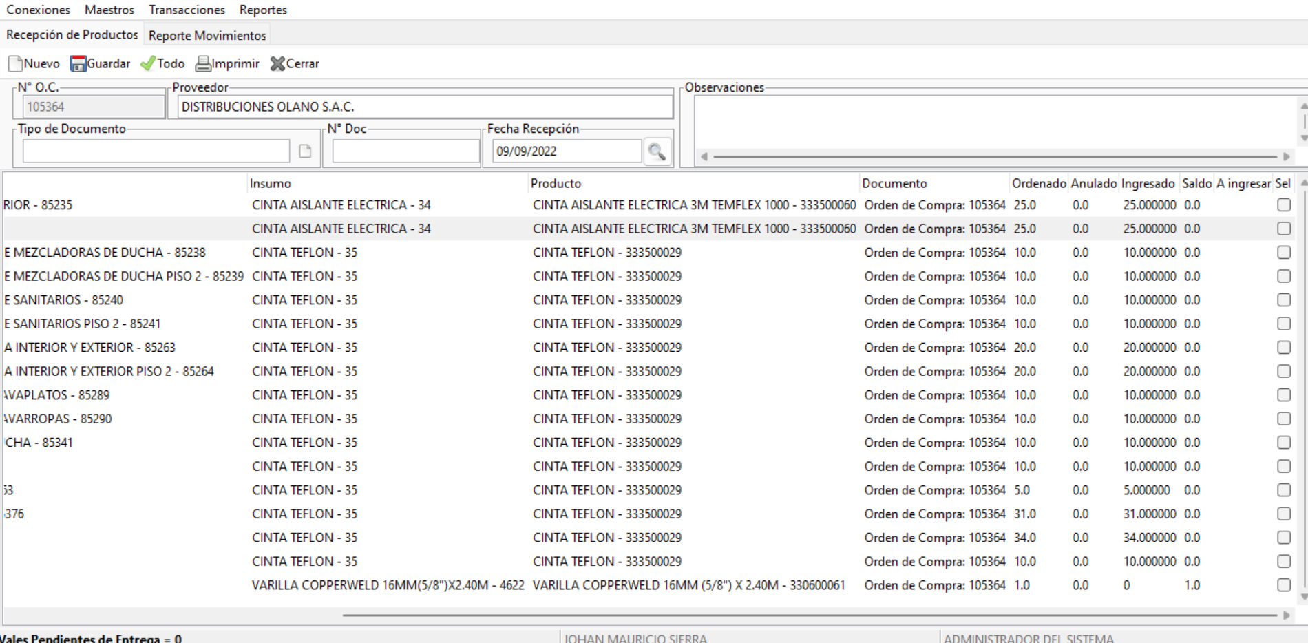Click the A ingresar column header

(1243, 183)
